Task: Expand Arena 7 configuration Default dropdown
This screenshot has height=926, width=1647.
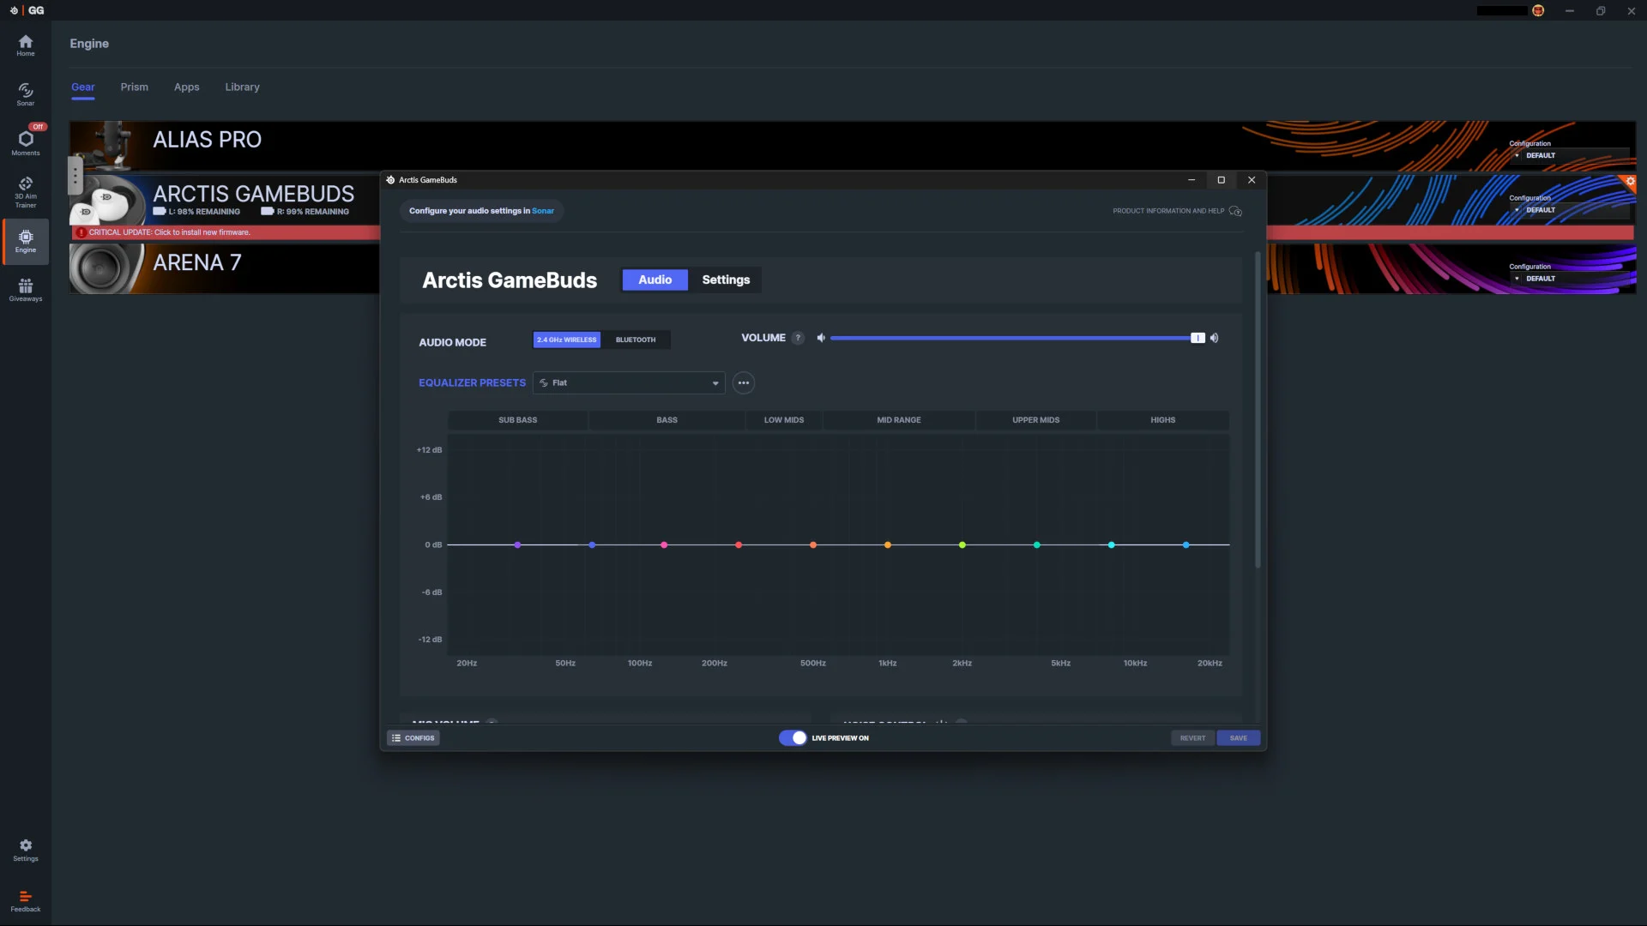Action: pos(1572,279)
